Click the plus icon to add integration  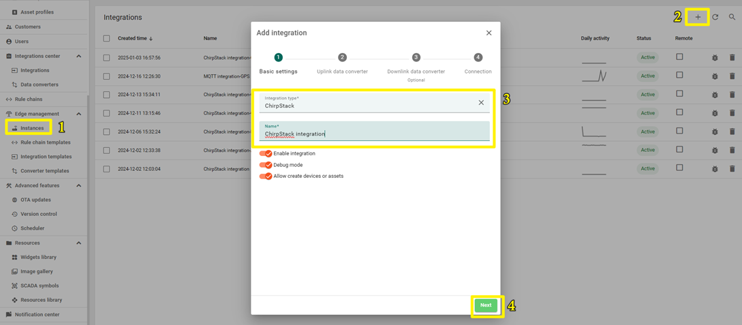tap(698, 17)
